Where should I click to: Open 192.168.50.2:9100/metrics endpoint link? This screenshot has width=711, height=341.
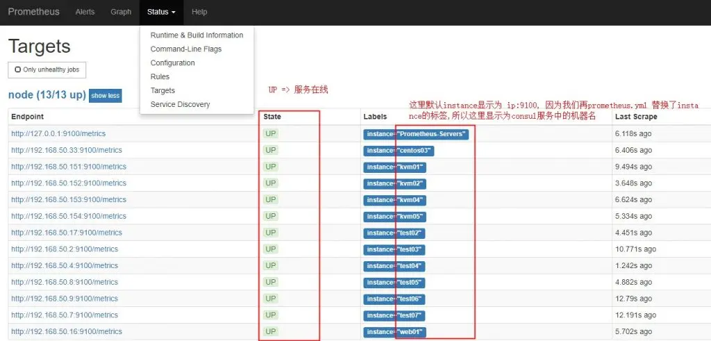point(65,249)
